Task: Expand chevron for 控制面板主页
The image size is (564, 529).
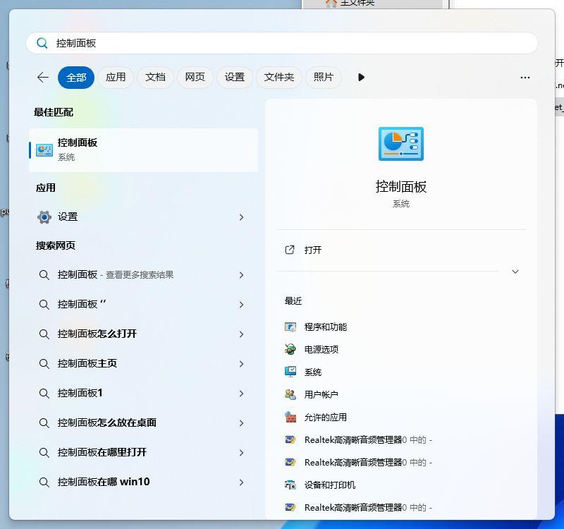Action: click(241, 363)
